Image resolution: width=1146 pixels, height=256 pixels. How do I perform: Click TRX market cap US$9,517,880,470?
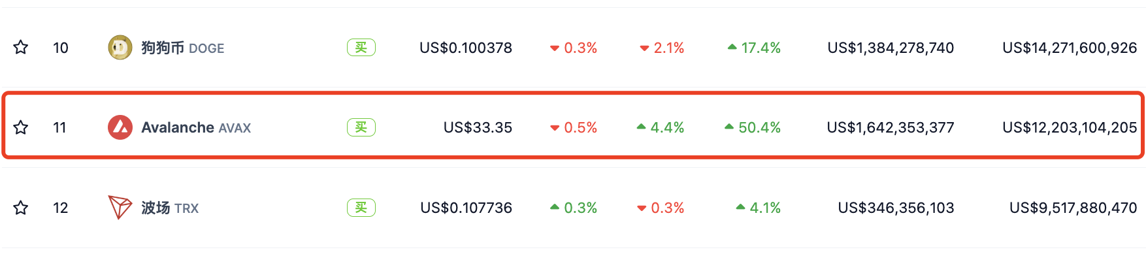pos(1073,208)
